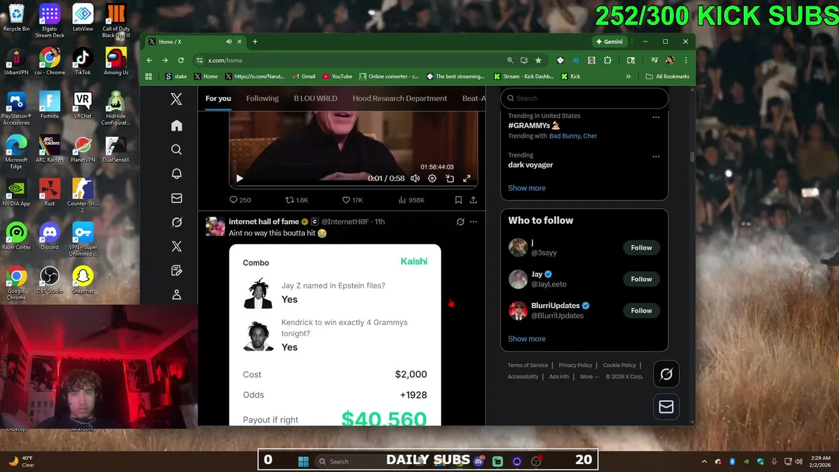Screen dimensions: 839x472
Task: Go back in Chrome
Action: coord(149,60)
